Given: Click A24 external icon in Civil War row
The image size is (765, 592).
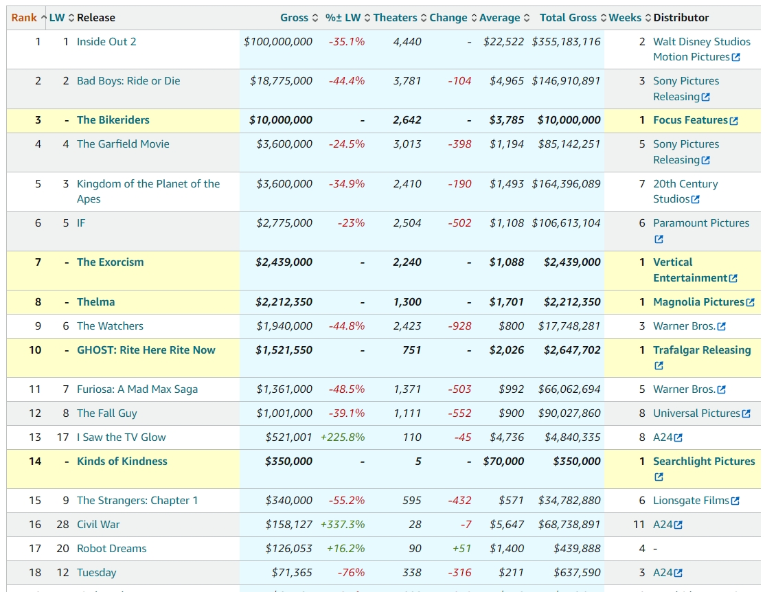Looking at the screenshot, I should pos(678,525).
